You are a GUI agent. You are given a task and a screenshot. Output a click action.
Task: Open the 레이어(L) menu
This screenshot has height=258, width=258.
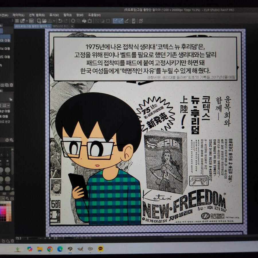[19, 15]
